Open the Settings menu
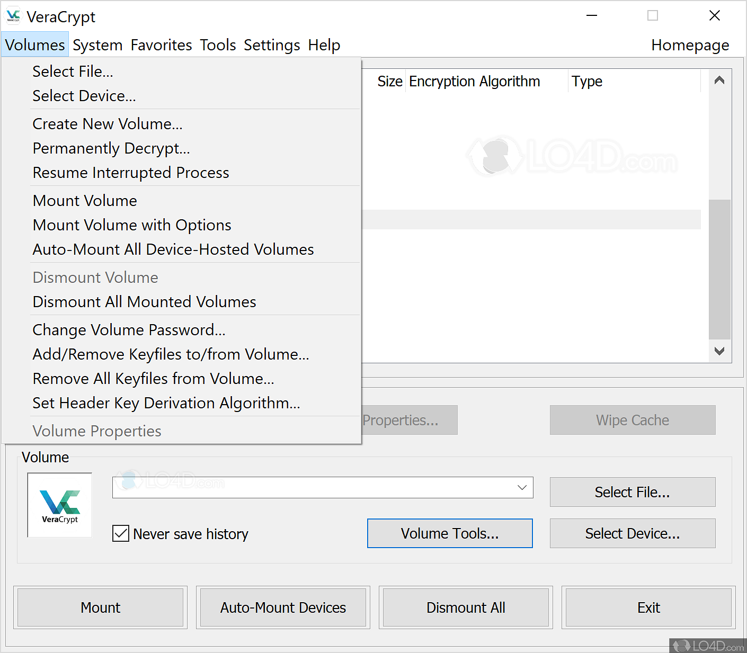This screenshot has height=653, width=747. click(x=272, y=45)
